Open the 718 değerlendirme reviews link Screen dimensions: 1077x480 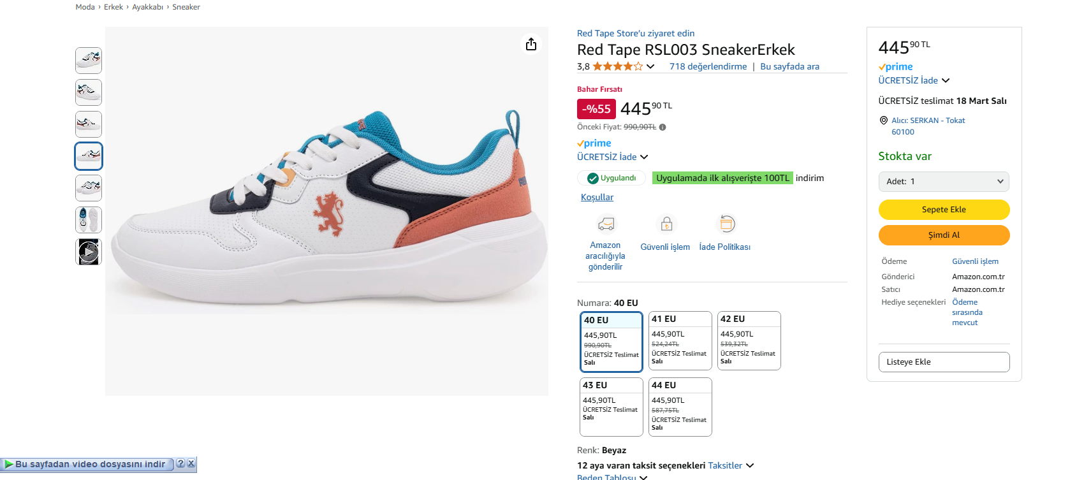tap(708, 66)
